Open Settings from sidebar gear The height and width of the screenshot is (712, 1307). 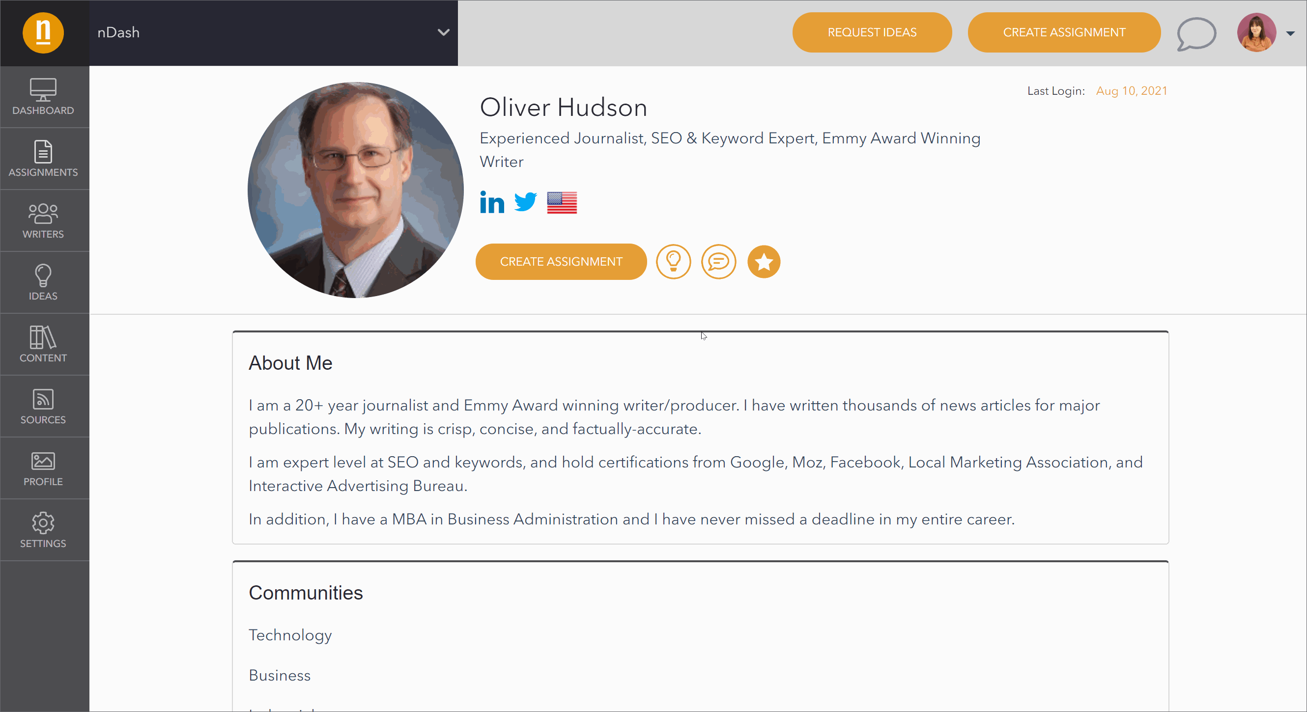(x=43, y=530)
